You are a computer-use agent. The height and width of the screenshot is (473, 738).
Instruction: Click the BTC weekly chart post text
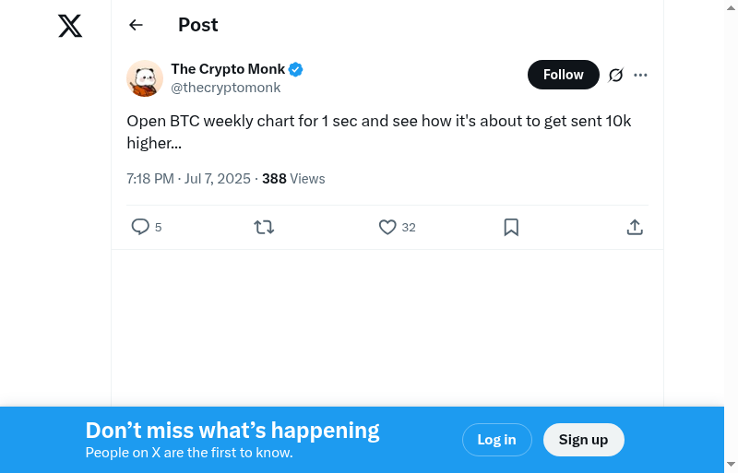[378, 132]
